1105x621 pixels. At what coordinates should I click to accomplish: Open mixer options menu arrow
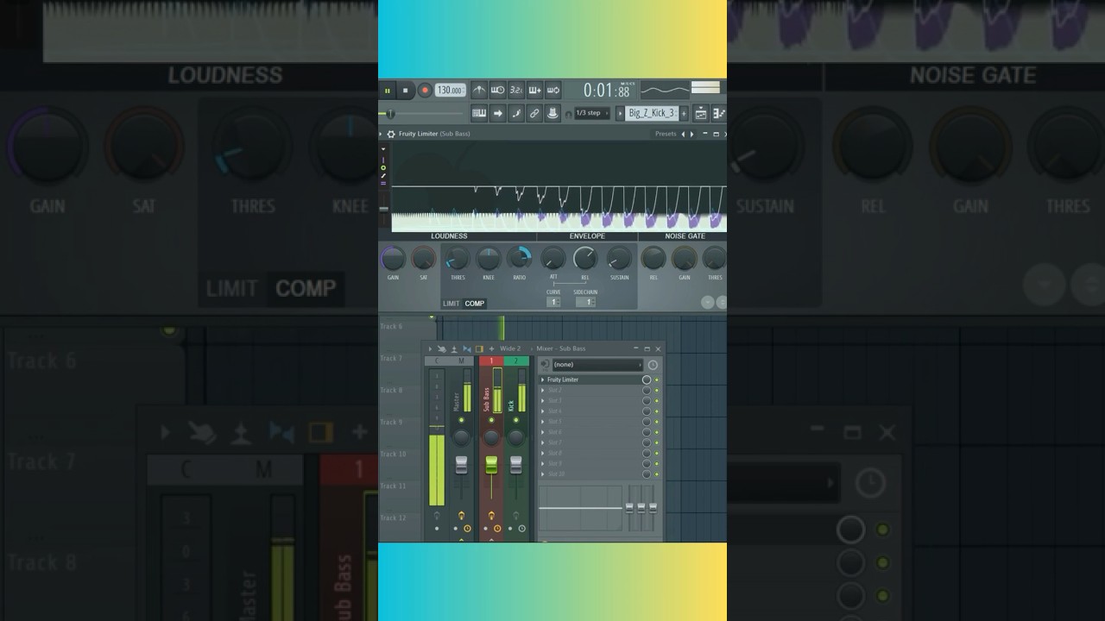(x=430, y=349)
